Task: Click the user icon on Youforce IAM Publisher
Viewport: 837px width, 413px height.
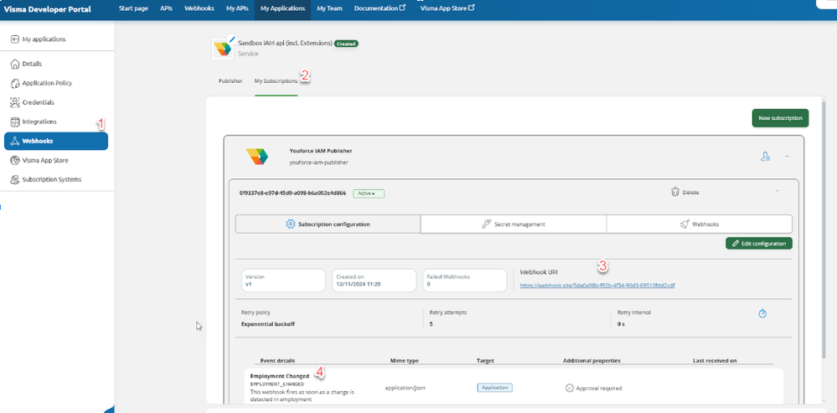Action: pos(765,156)
